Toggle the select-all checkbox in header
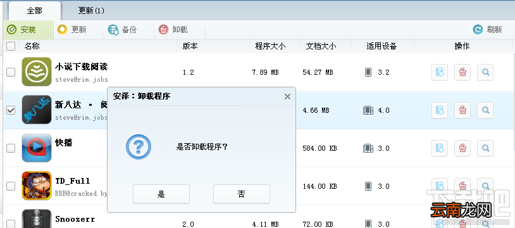 (x=11, y=46)
